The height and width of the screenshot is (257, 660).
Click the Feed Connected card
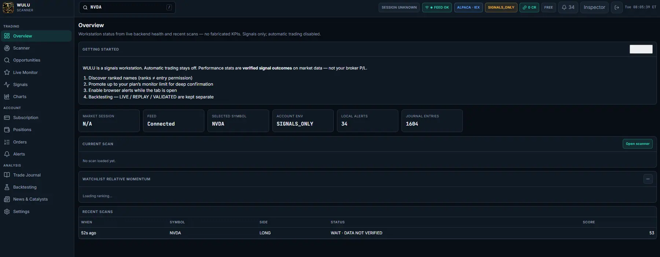(173, 121)
